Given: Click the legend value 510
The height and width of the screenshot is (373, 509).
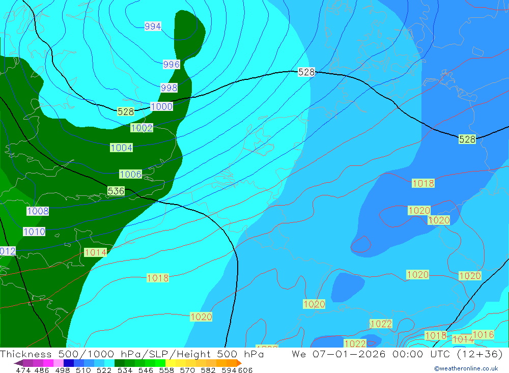Looking at the screenshot, I should pos(83,370).
